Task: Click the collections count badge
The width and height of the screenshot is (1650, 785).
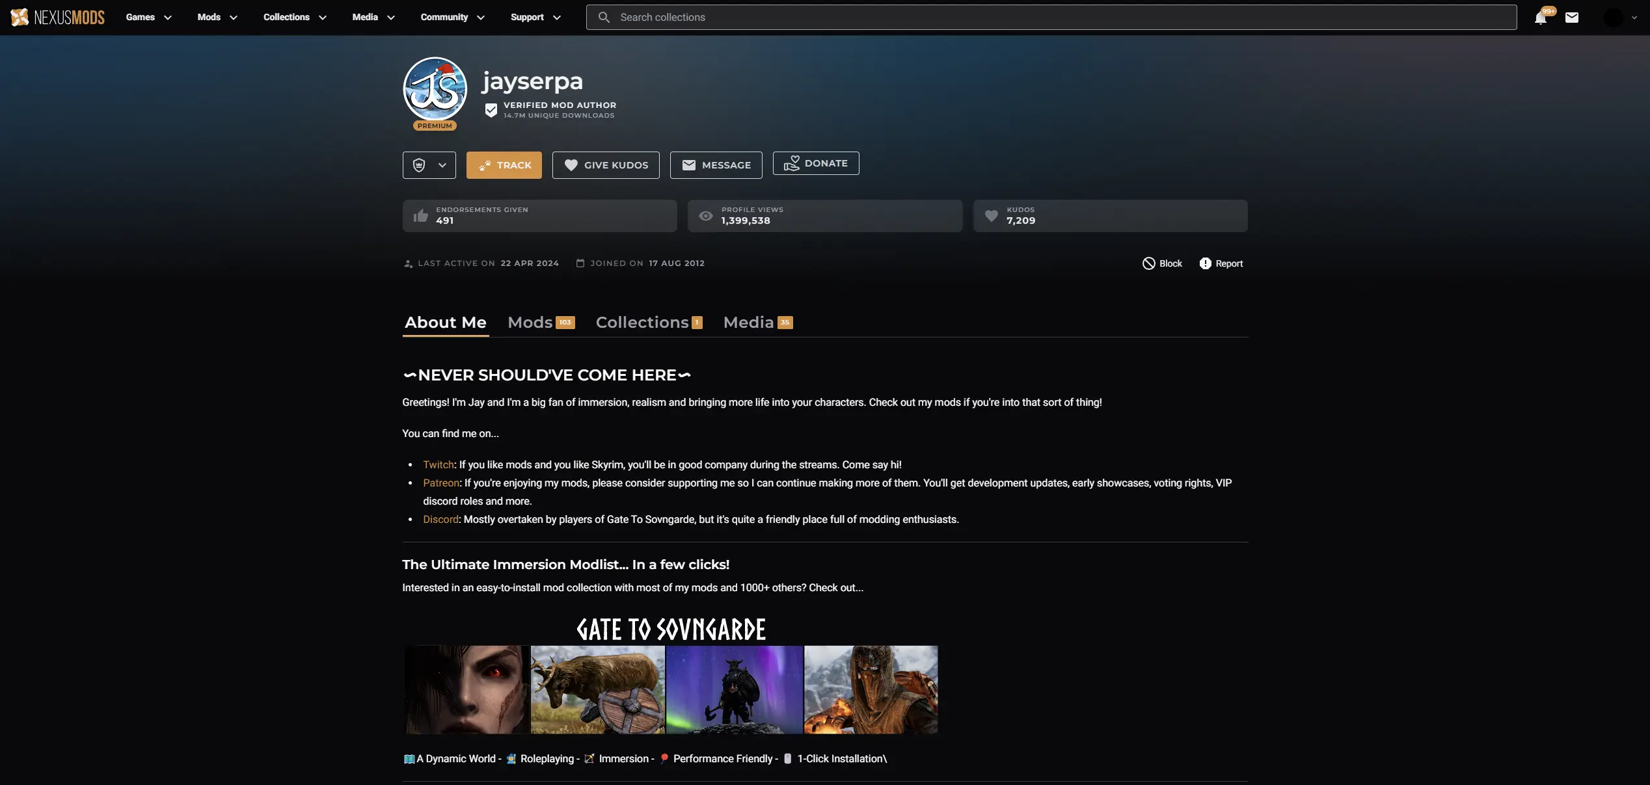Action: coord(697,323)
